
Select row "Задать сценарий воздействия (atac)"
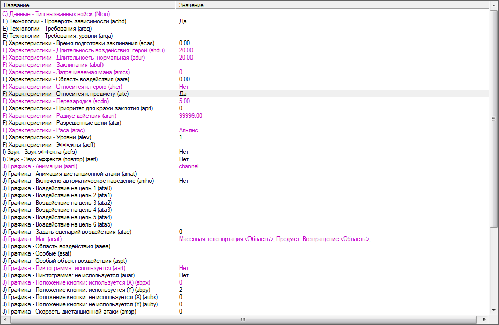coord(245,232)
